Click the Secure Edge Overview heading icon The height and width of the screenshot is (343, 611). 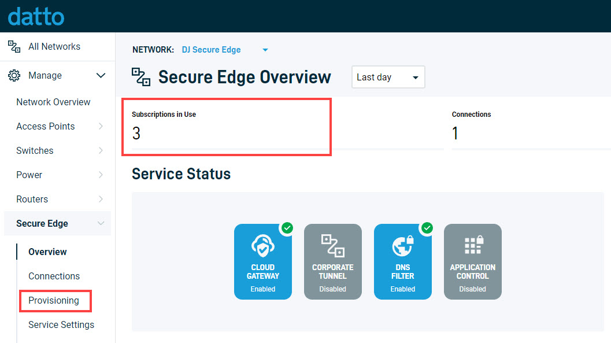coord(140,77)
